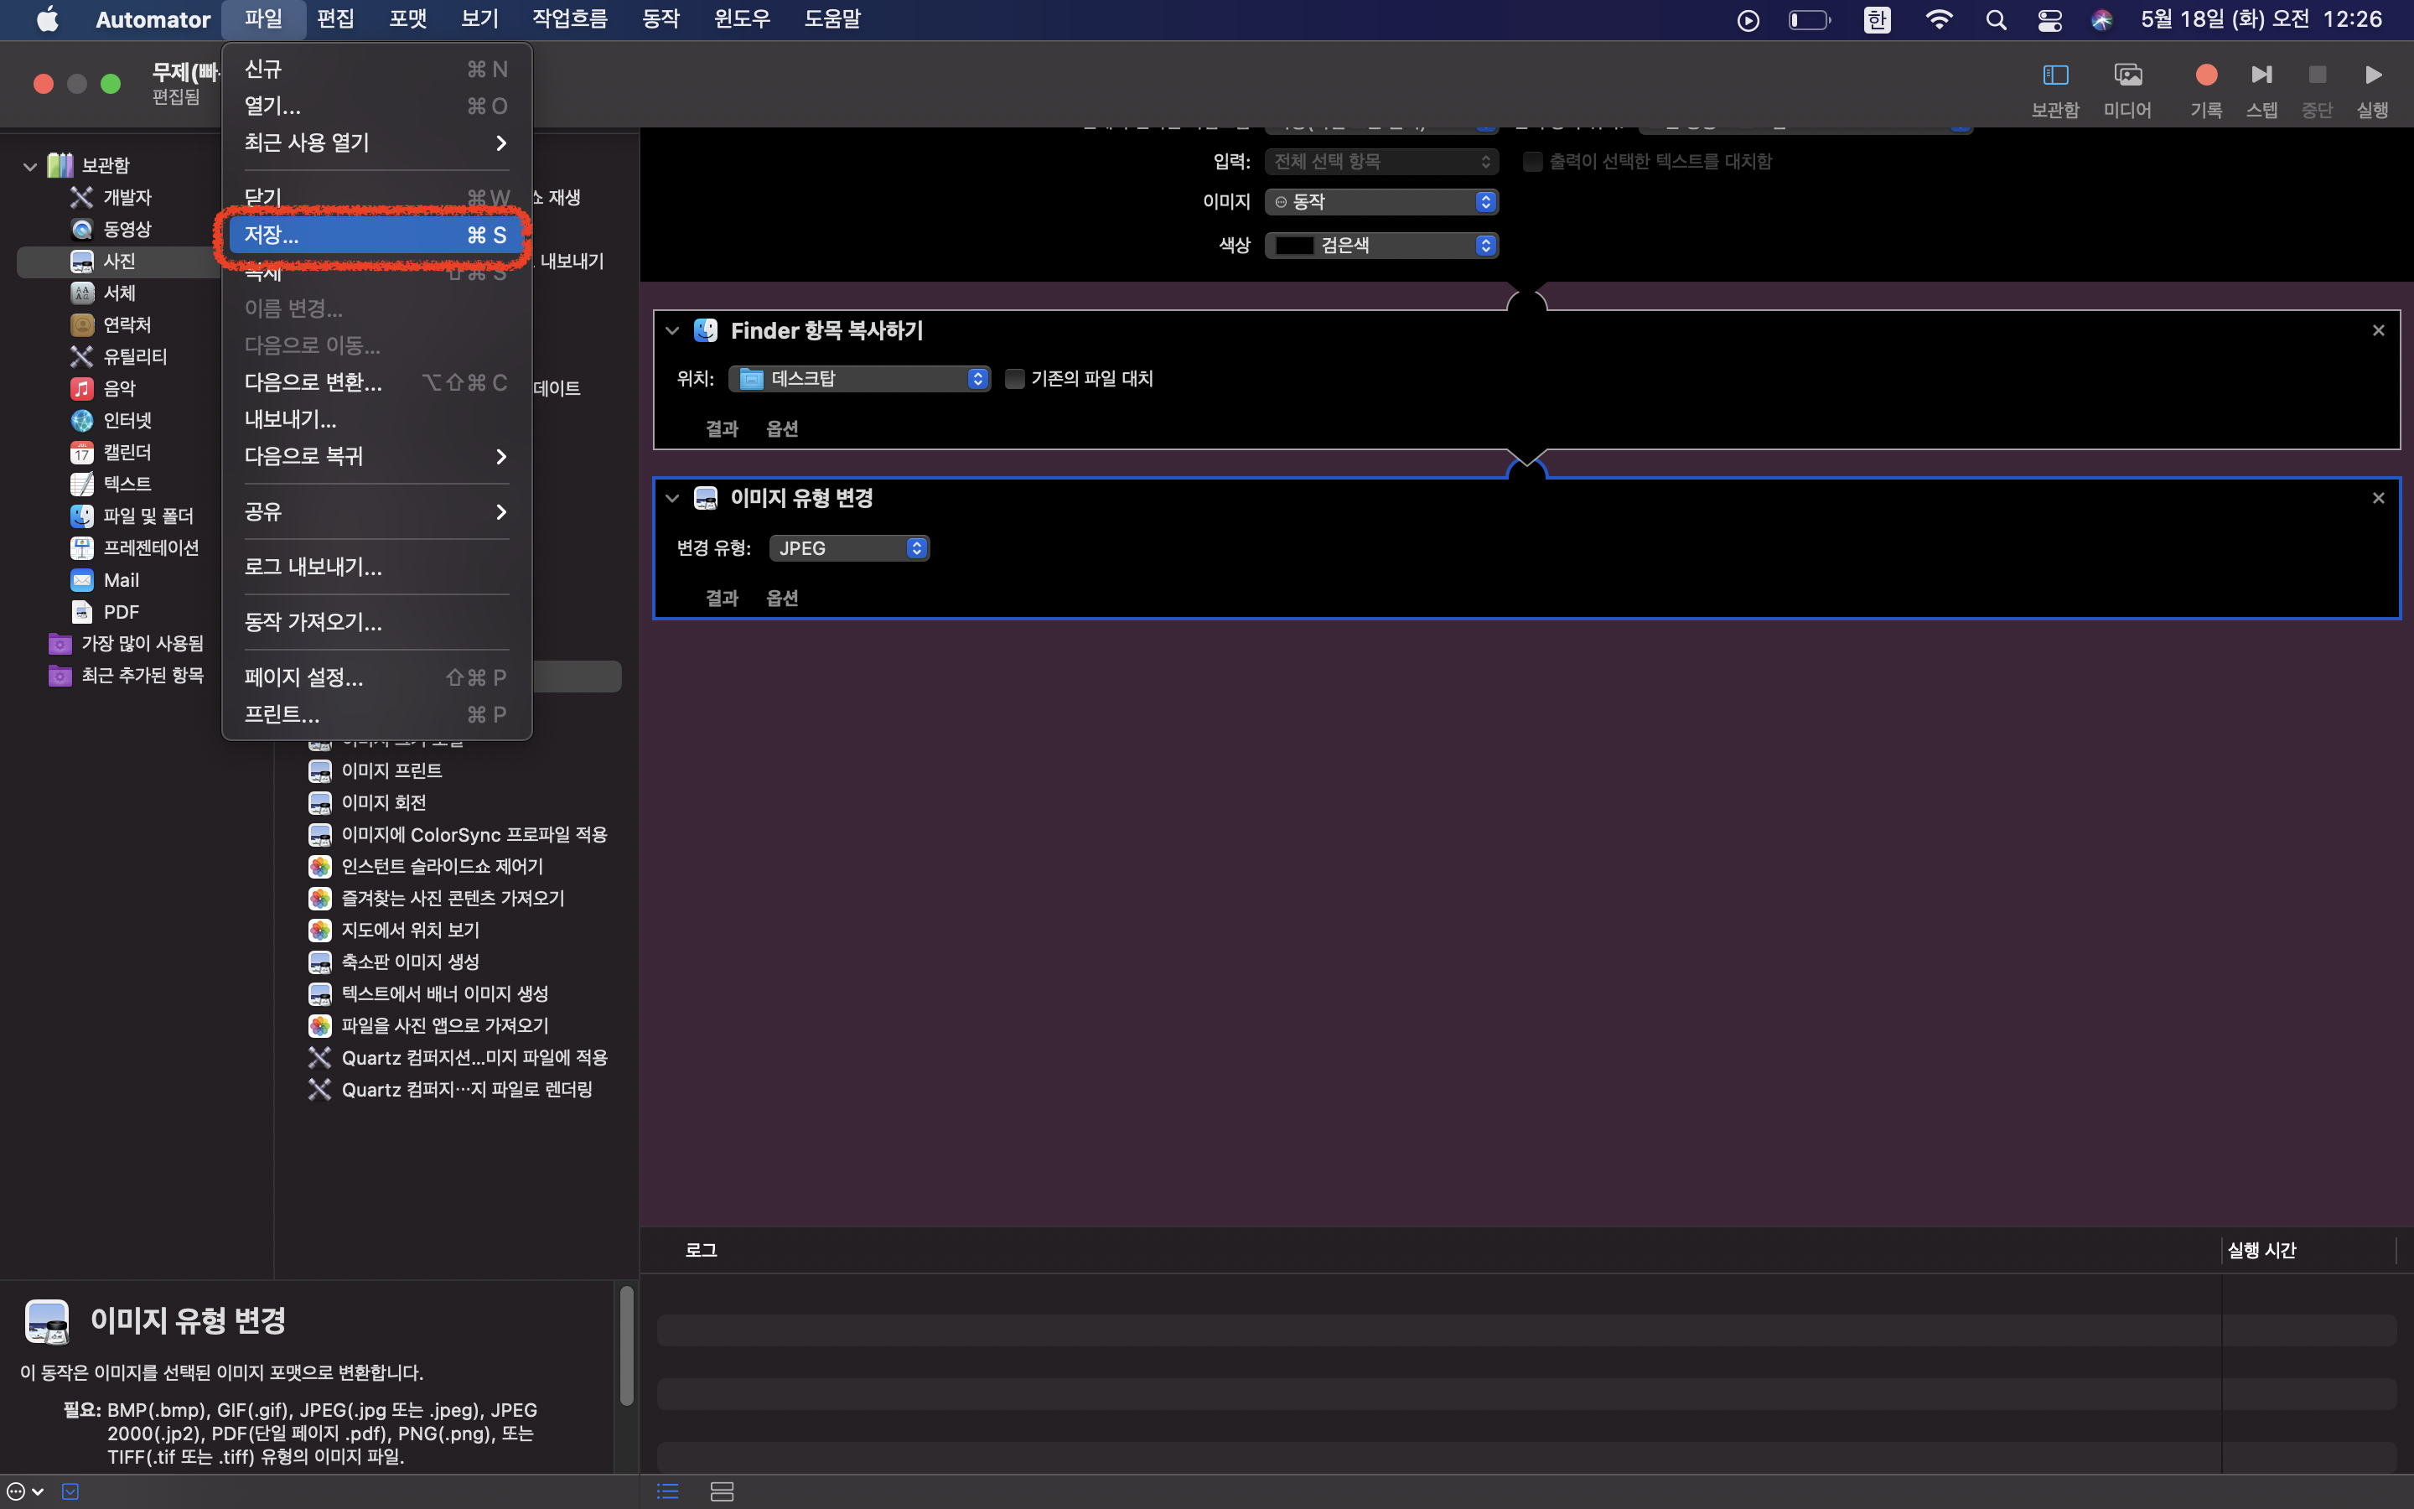
Task: Show log list view icon at bottom
Action: (x=667, y=1491)
